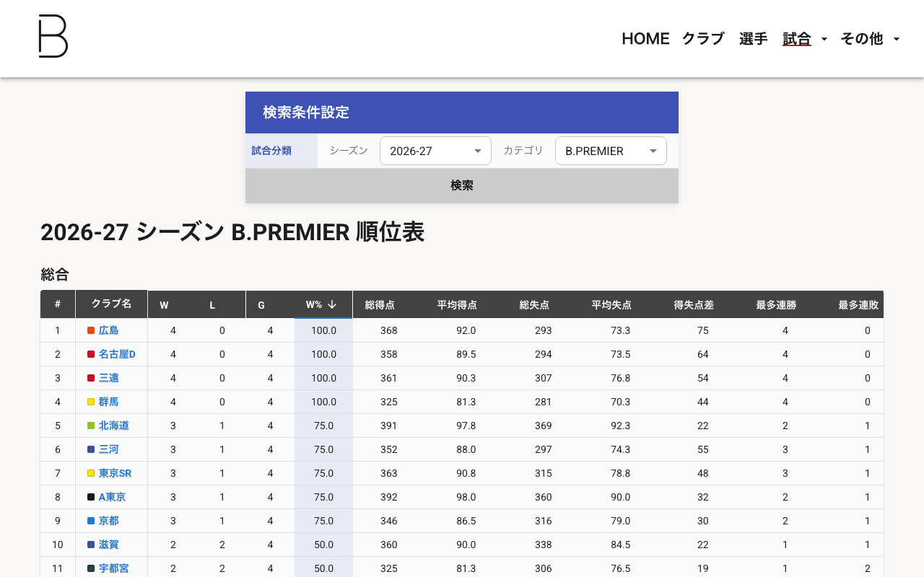Open the 京都 club link
924x577 pixels.
tap(109, 521)
